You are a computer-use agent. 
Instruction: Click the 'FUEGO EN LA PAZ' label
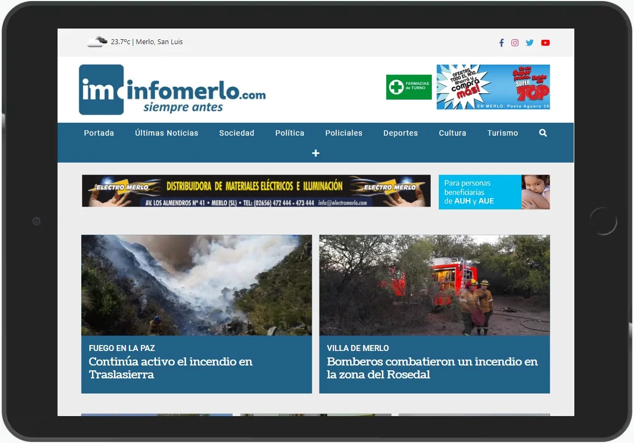click(122, 348)
